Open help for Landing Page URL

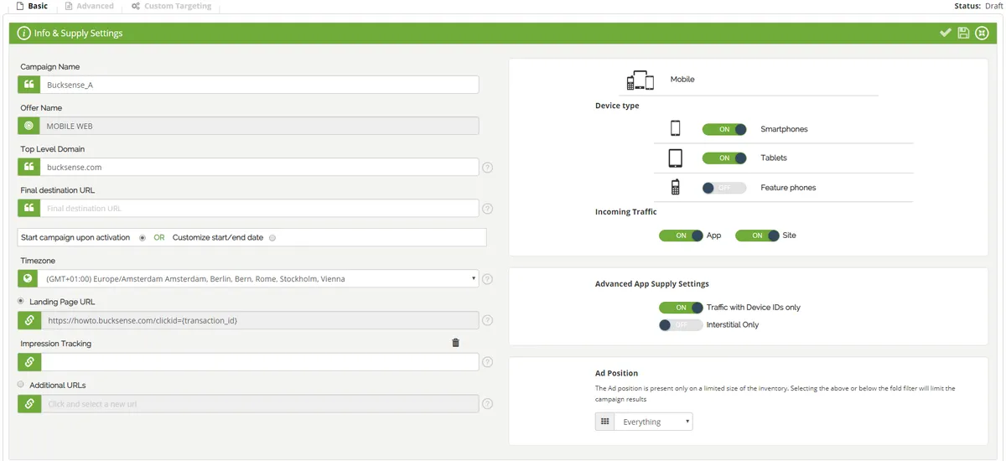(488, 320)
